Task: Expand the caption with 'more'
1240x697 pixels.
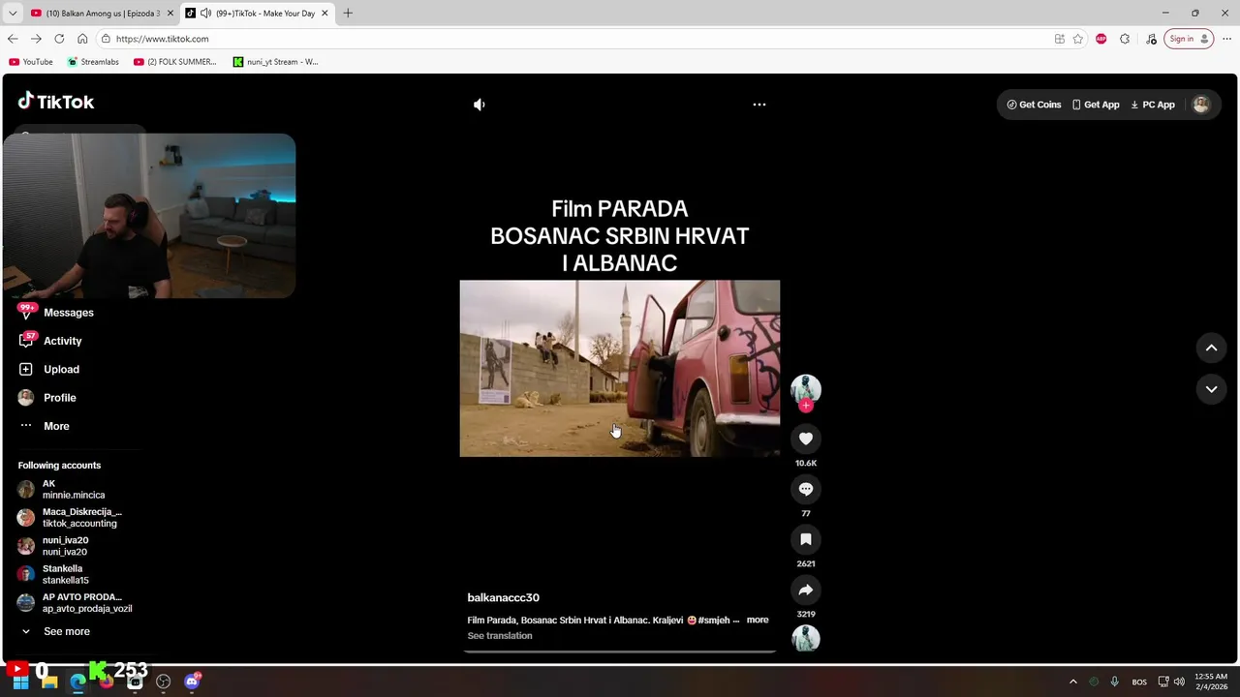Action: pyautogui.click(x=758, y=620)
